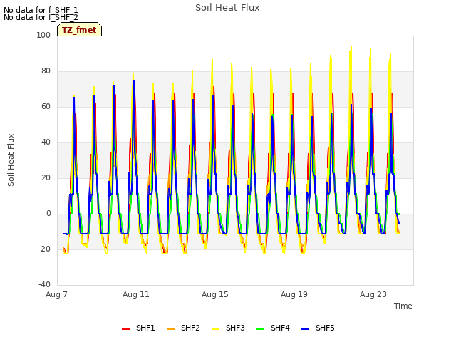Click the Aug 19 x-axis label
456x342 pixels.
[x=294, y=294]
